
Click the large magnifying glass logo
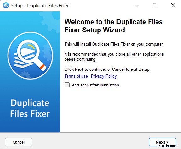click(x=30, y=56)
